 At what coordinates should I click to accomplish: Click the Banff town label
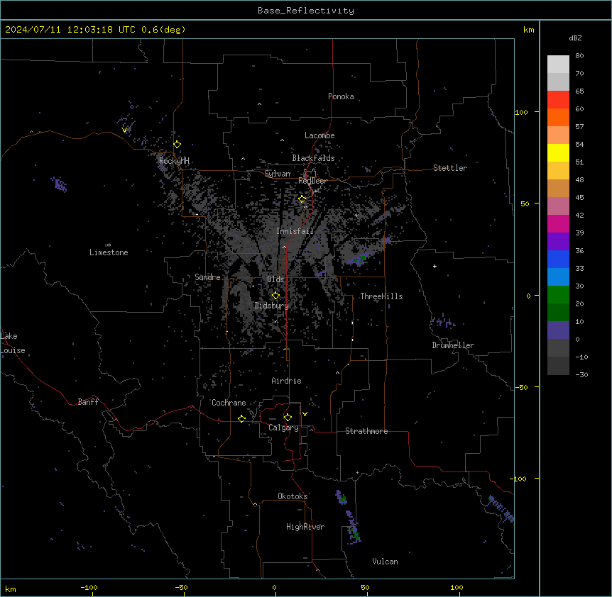click(x=88, y=402)
